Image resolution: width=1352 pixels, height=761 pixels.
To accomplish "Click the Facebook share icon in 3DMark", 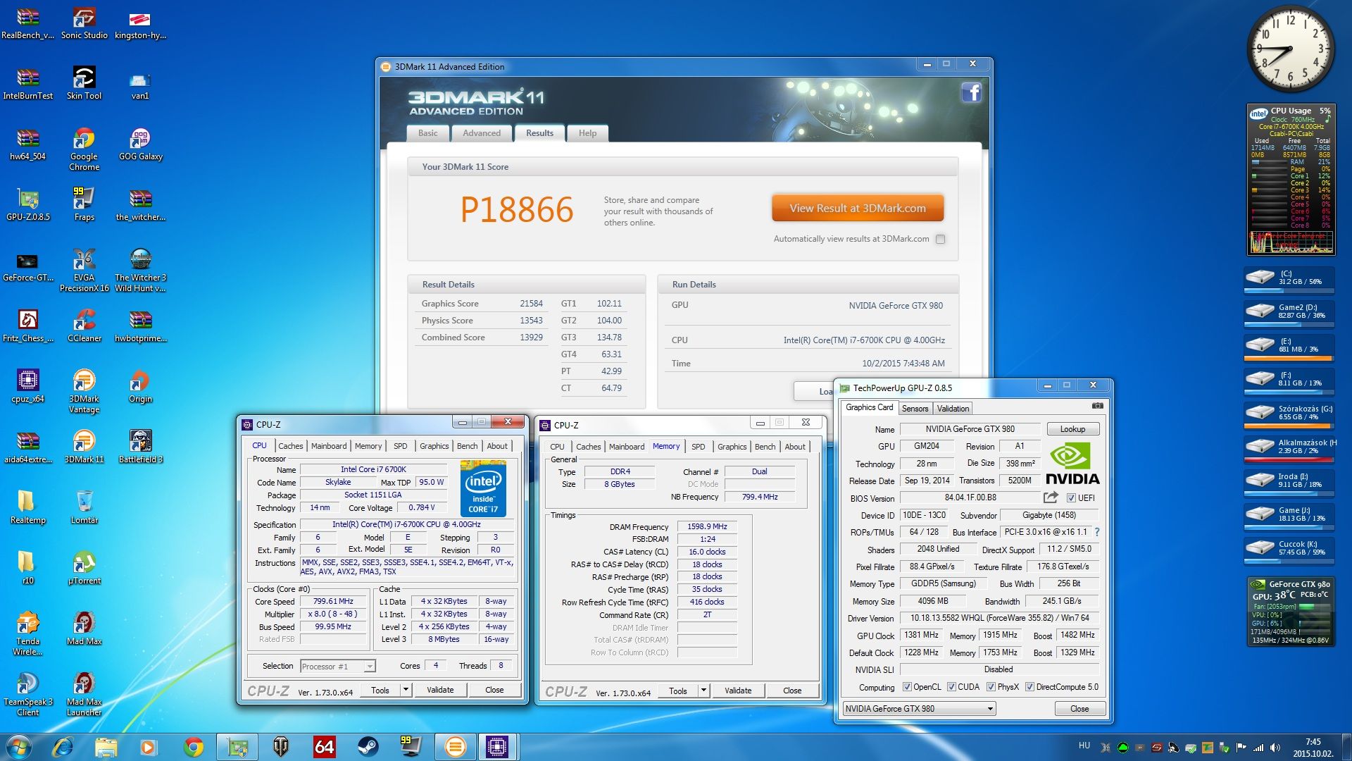I will click(x=972, y=92).
